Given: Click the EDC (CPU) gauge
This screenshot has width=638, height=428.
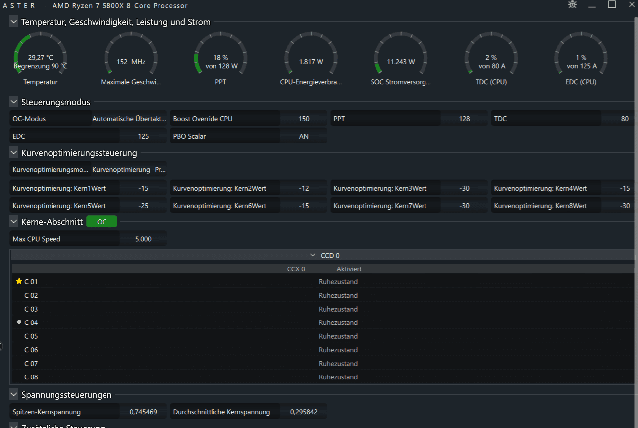Looking at the screenshot, I should (x=581, y=54).
